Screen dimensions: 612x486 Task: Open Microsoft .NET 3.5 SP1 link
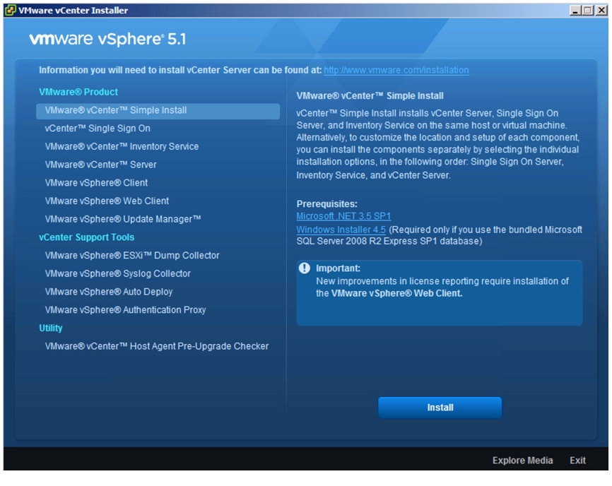coord(343,216)
